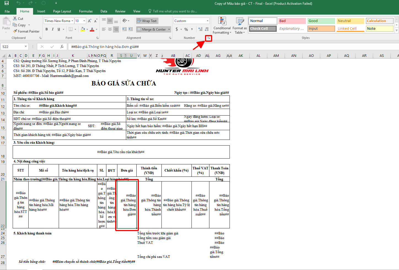Apply Percent Style to the cell
Screen dimensions: 399x270
pyautogui.click(x=186, y=29)
